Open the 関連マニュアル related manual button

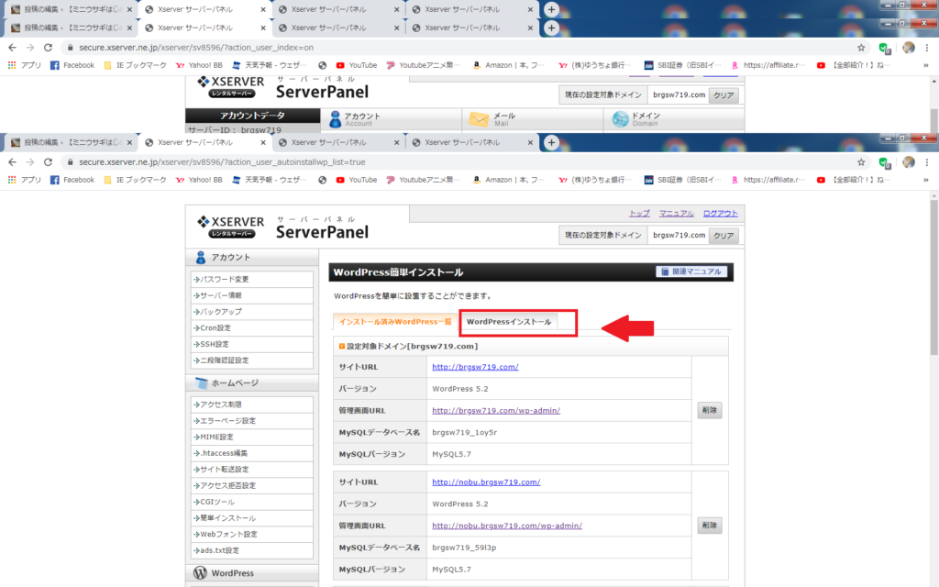(692, 271)
